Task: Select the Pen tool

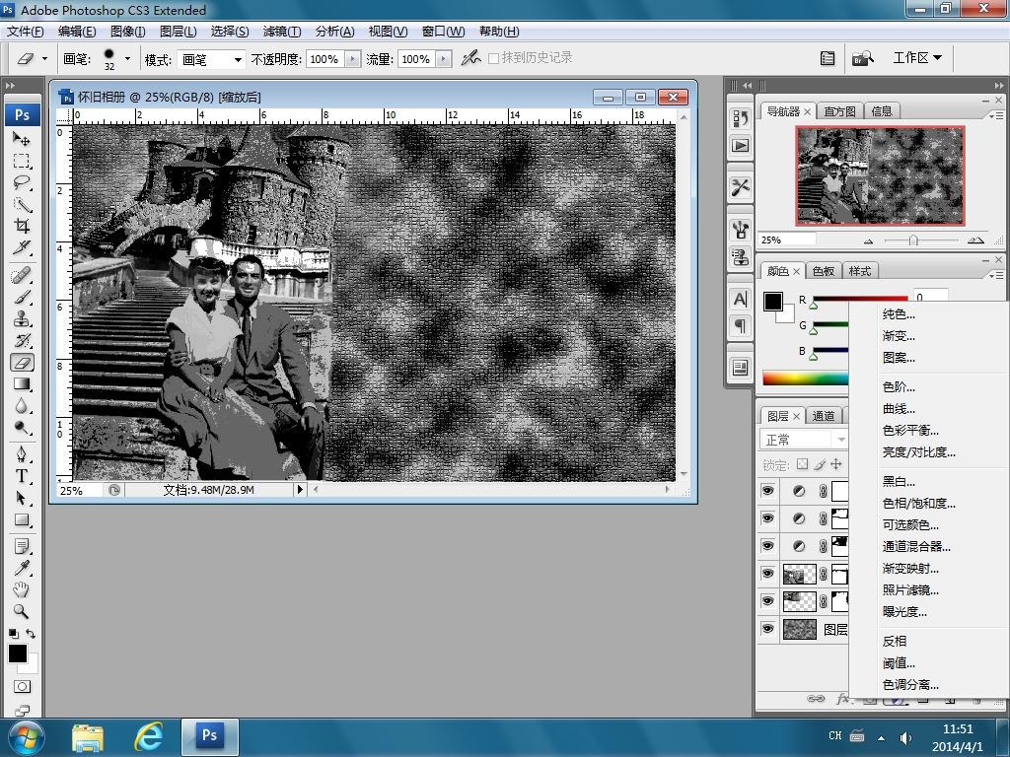Action: tap(21, 454)
